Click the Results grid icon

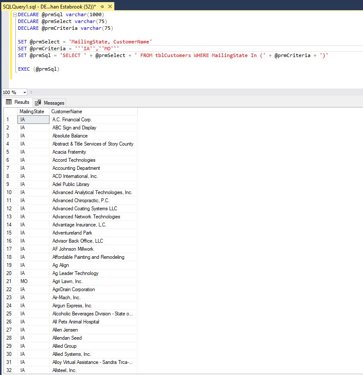click(x=9, y=102)
